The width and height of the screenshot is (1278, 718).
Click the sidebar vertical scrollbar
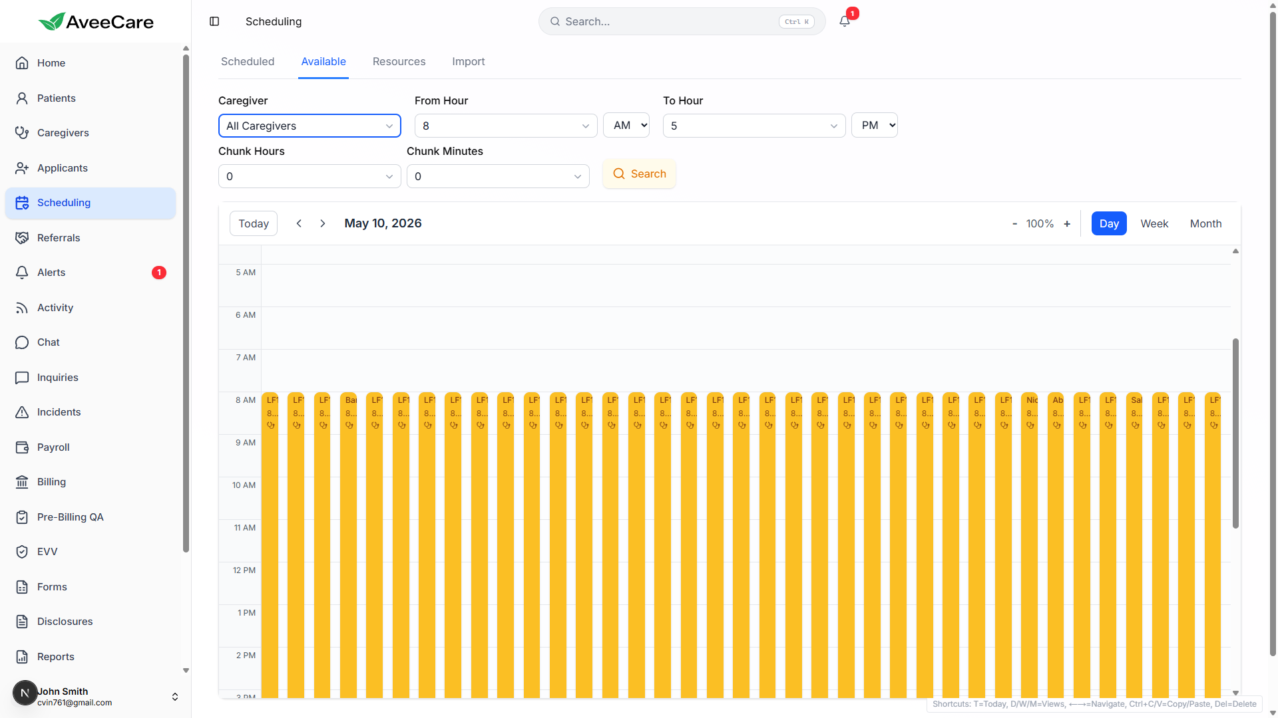[x=186, y=302]
